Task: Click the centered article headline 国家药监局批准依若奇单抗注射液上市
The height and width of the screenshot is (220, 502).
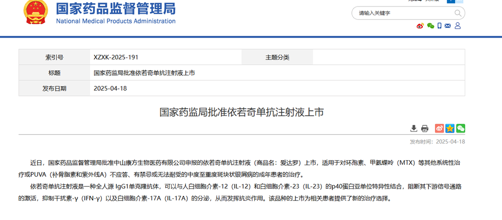Action: coord(242,112)
